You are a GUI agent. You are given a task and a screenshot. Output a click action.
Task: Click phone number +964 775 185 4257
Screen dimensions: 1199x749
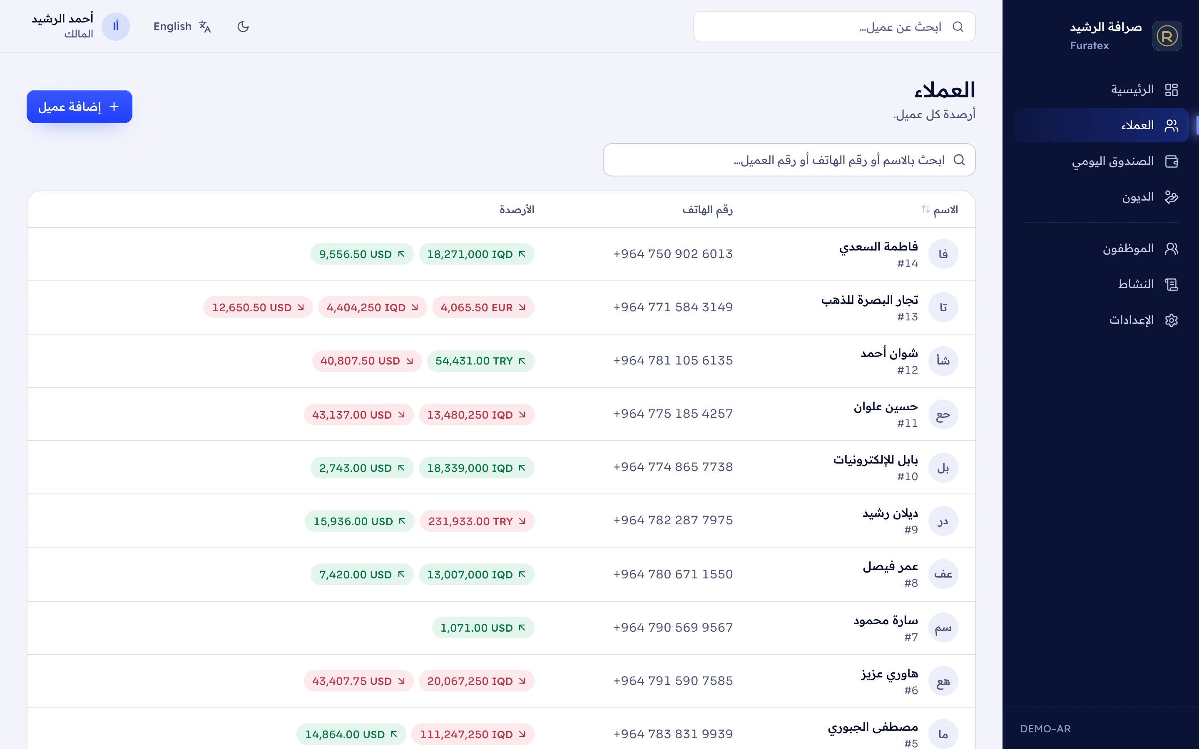pos(673,414)
